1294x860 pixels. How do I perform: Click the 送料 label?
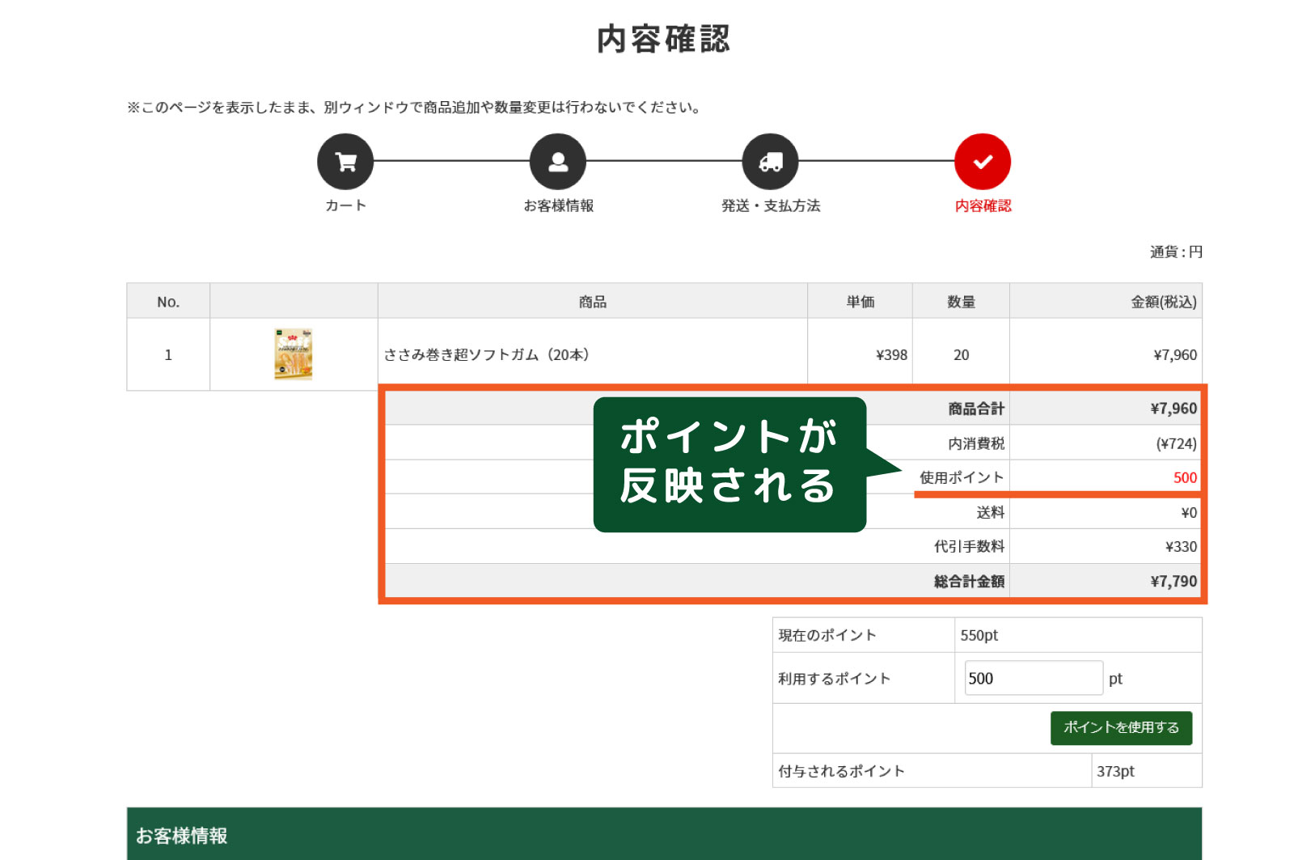(991, 512)
